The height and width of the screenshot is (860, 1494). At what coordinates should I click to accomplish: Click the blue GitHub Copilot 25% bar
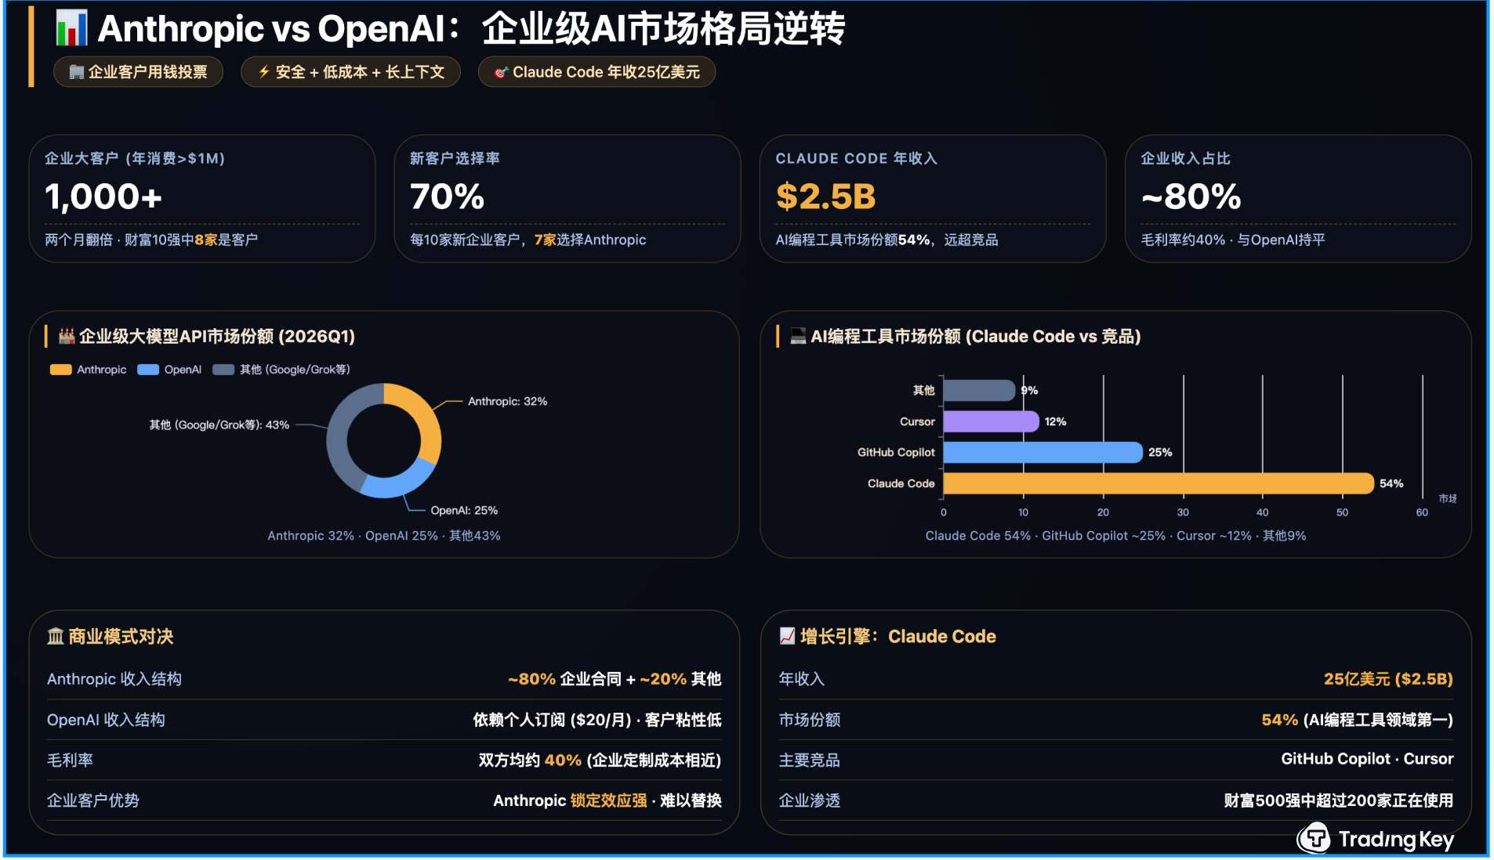click(x=1043, y=453)
